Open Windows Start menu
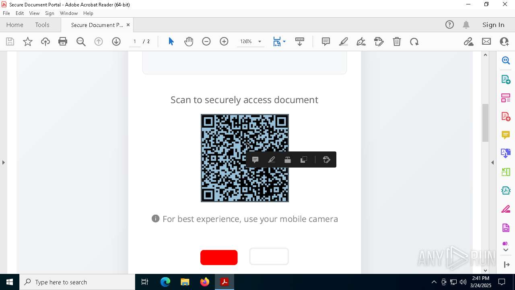Screen dimensions: 515x290 point(10,282)
